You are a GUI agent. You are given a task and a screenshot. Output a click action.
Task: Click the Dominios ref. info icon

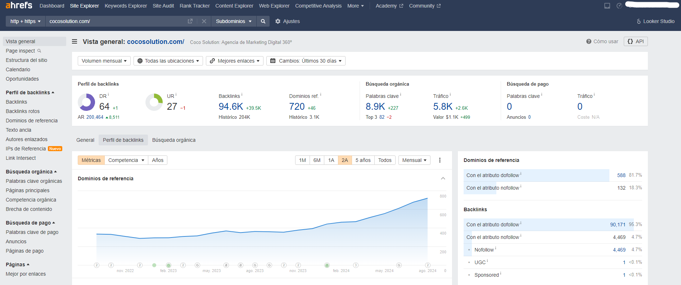(x=321, y=95)
